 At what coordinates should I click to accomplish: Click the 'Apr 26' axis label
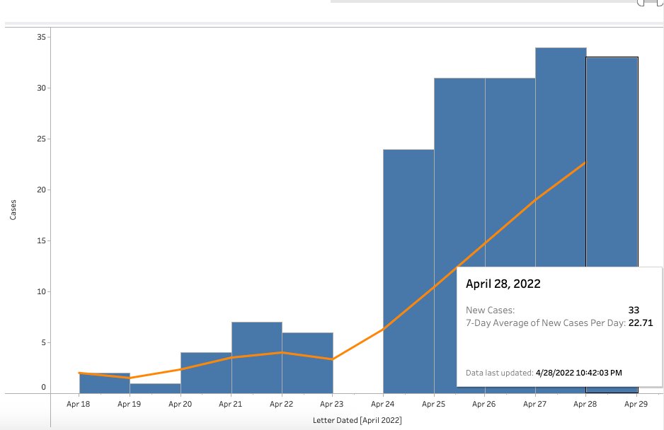[483, 404]
